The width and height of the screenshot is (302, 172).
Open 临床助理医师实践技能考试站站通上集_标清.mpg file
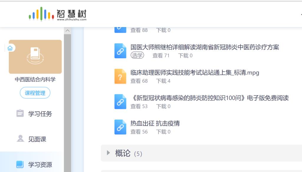(195, 72)
